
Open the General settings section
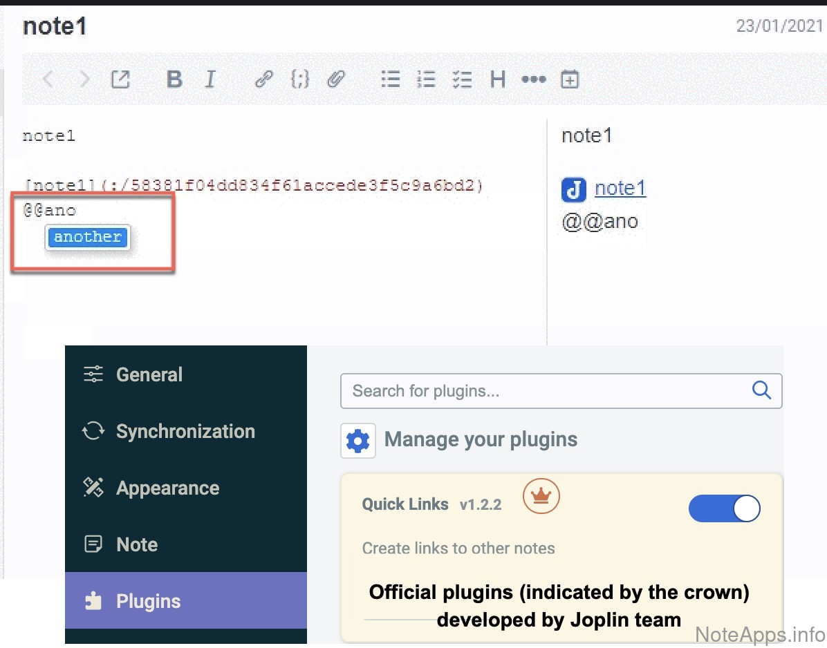click(x=149, y=374)
